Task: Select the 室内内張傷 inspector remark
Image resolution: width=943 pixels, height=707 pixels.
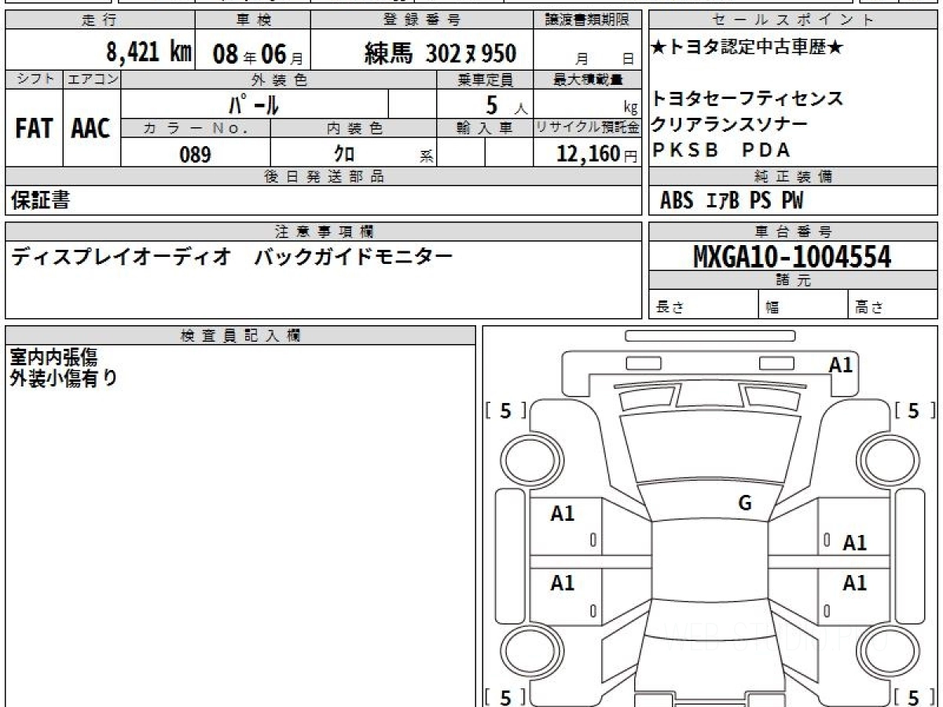Action: (54, 358)
